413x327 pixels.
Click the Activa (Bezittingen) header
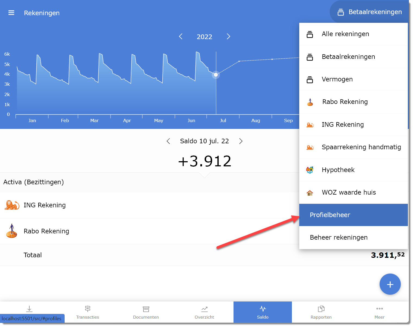pyautogui.click(x=34, y=182)
